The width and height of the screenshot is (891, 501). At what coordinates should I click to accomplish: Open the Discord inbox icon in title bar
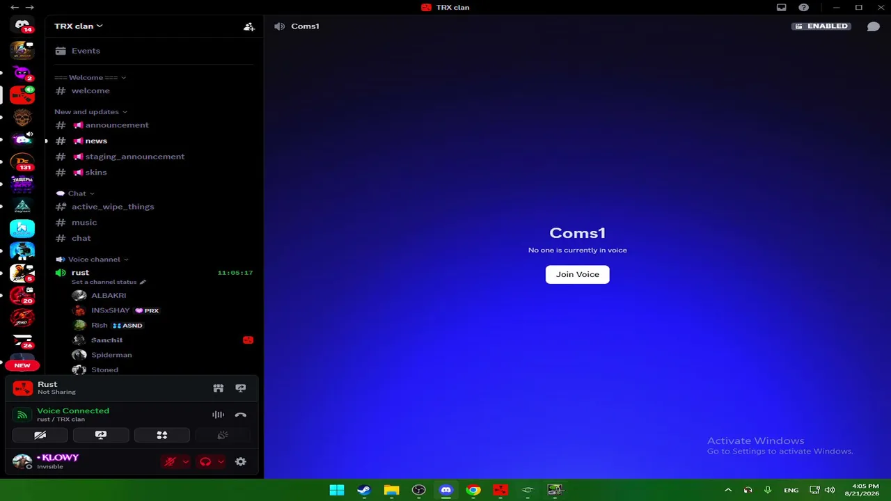point(782,8)
